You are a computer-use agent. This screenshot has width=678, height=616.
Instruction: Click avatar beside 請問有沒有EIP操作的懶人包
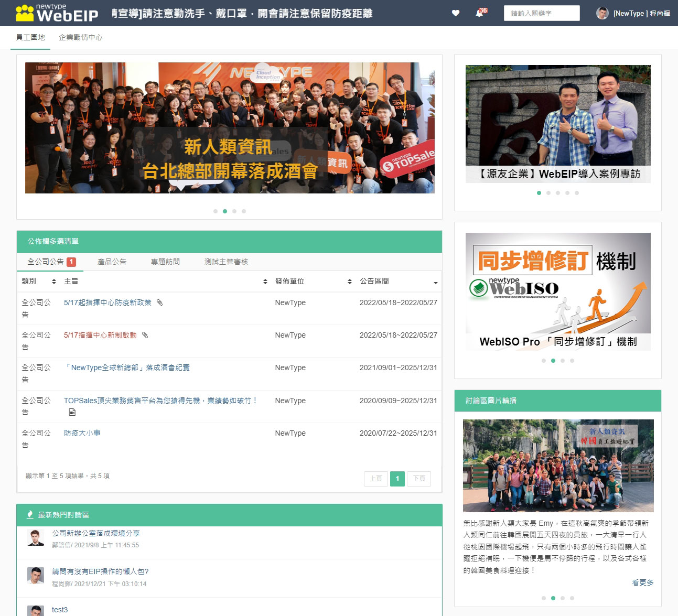[x=36, y=576]
